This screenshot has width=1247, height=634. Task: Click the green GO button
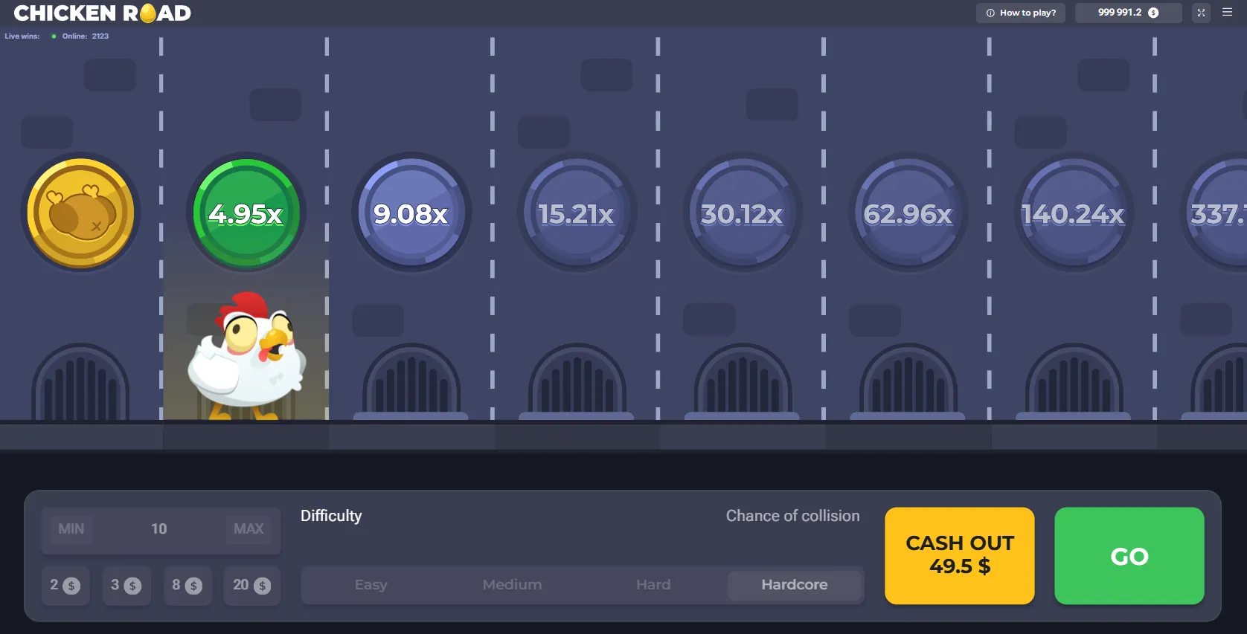tap(1129, 556)
